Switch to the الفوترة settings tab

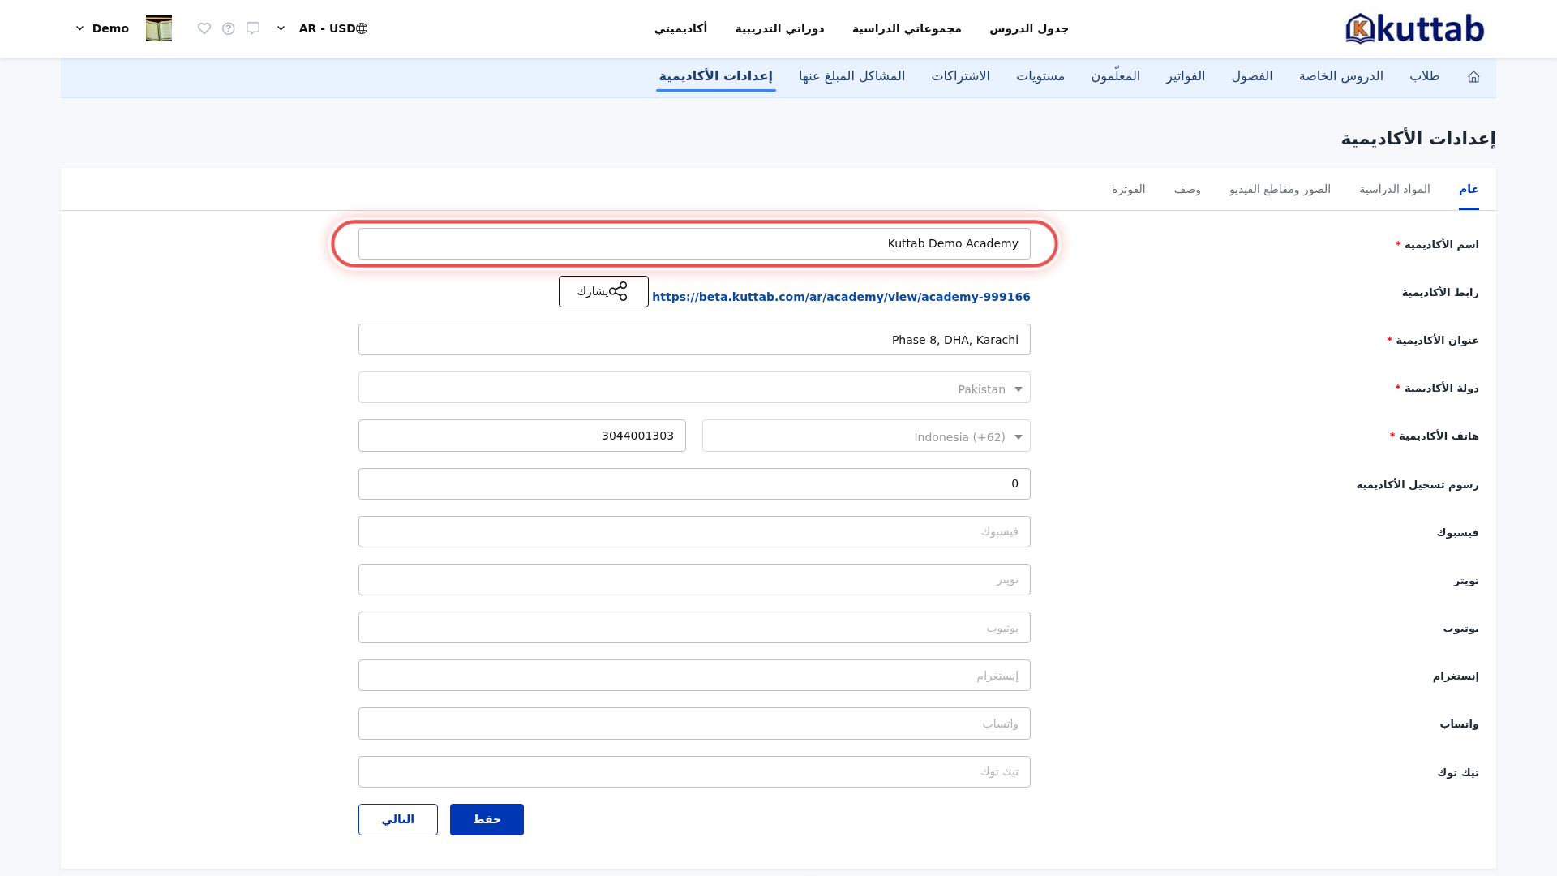(x=1128, y=189)
